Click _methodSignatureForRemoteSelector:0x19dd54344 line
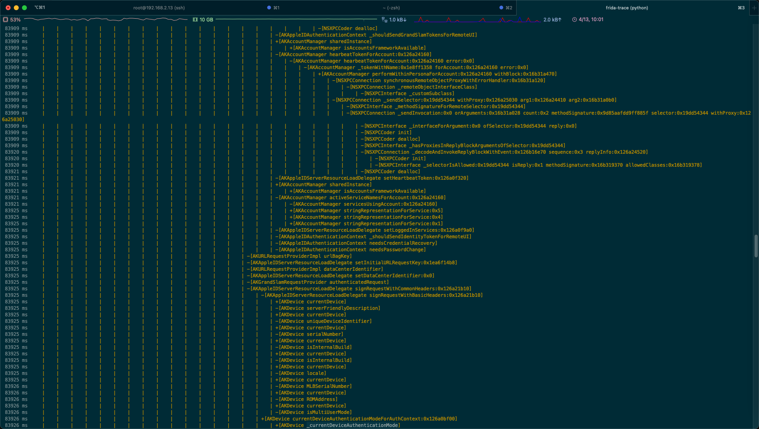The image size is (759, 429). [x=436, y=107]
